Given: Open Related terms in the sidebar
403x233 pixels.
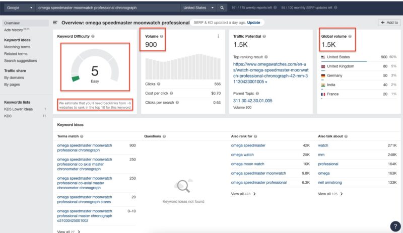Looking at the screenshot, I should tap(16, 54).
